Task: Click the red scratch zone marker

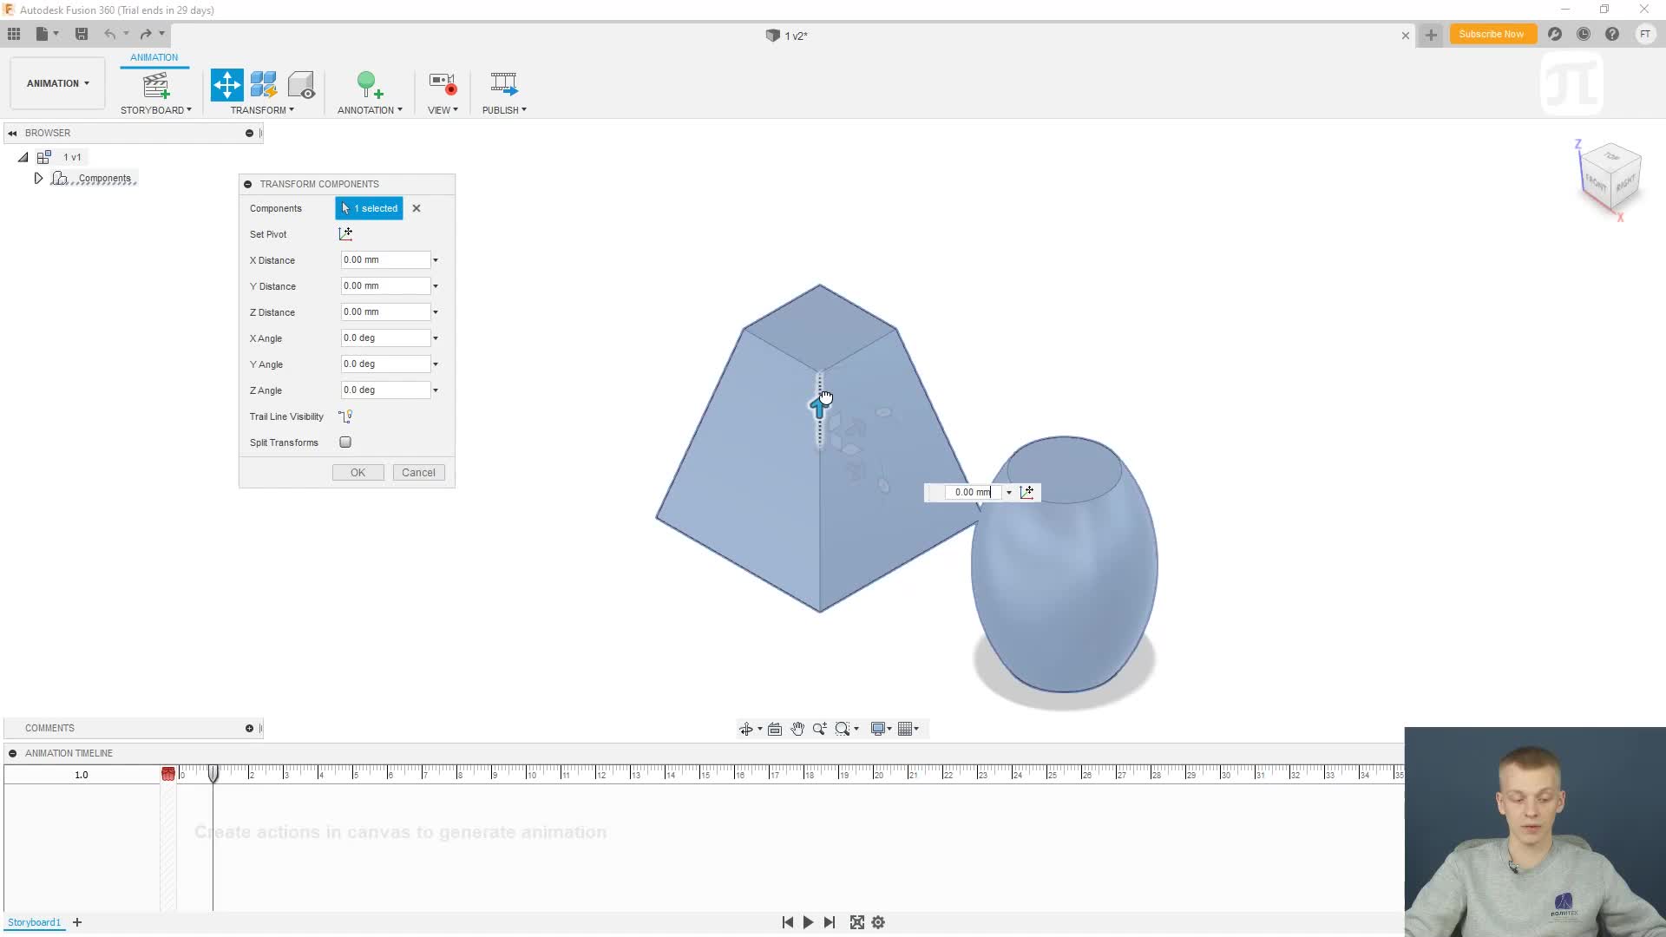Action: 168,773
